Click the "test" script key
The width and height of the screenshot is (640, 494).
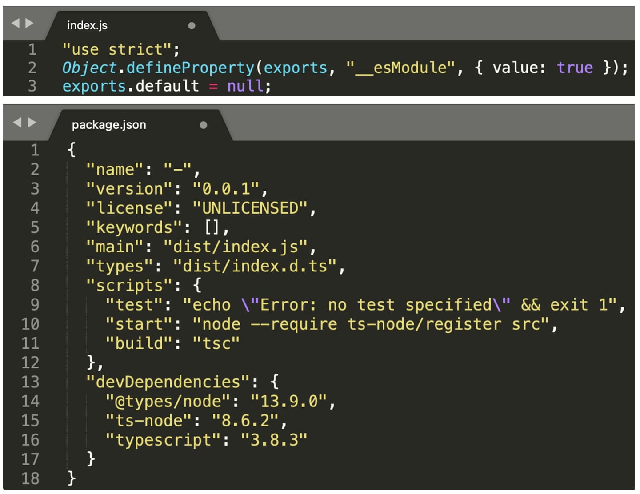(134, 305)
